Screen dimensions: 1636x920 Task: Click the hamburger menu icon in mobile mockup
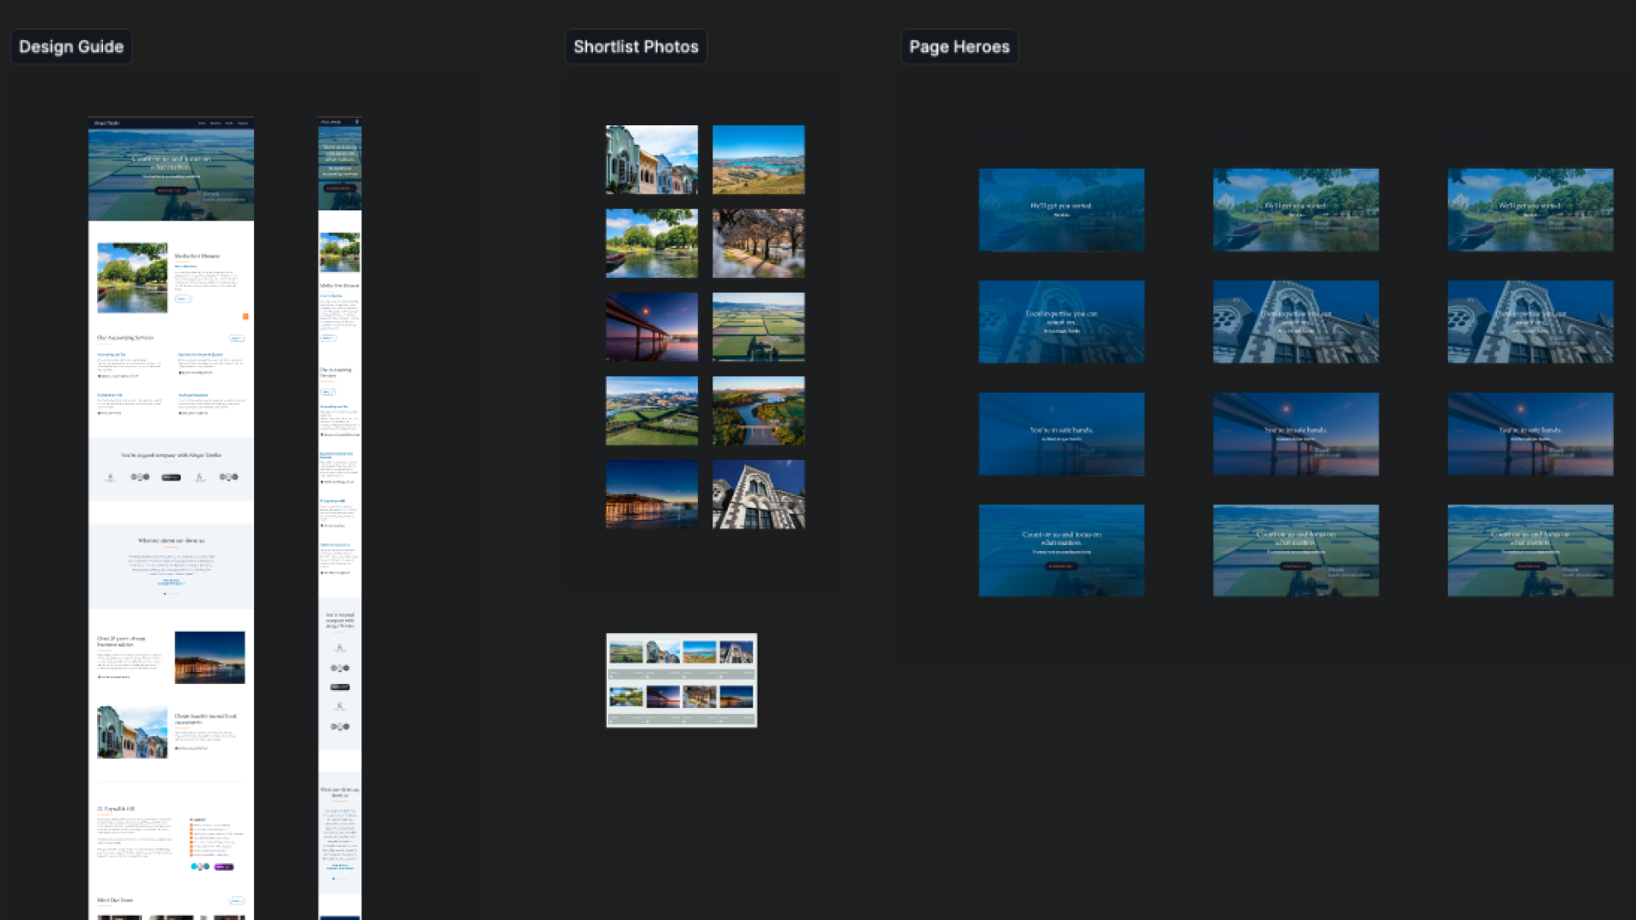point(356,122)
